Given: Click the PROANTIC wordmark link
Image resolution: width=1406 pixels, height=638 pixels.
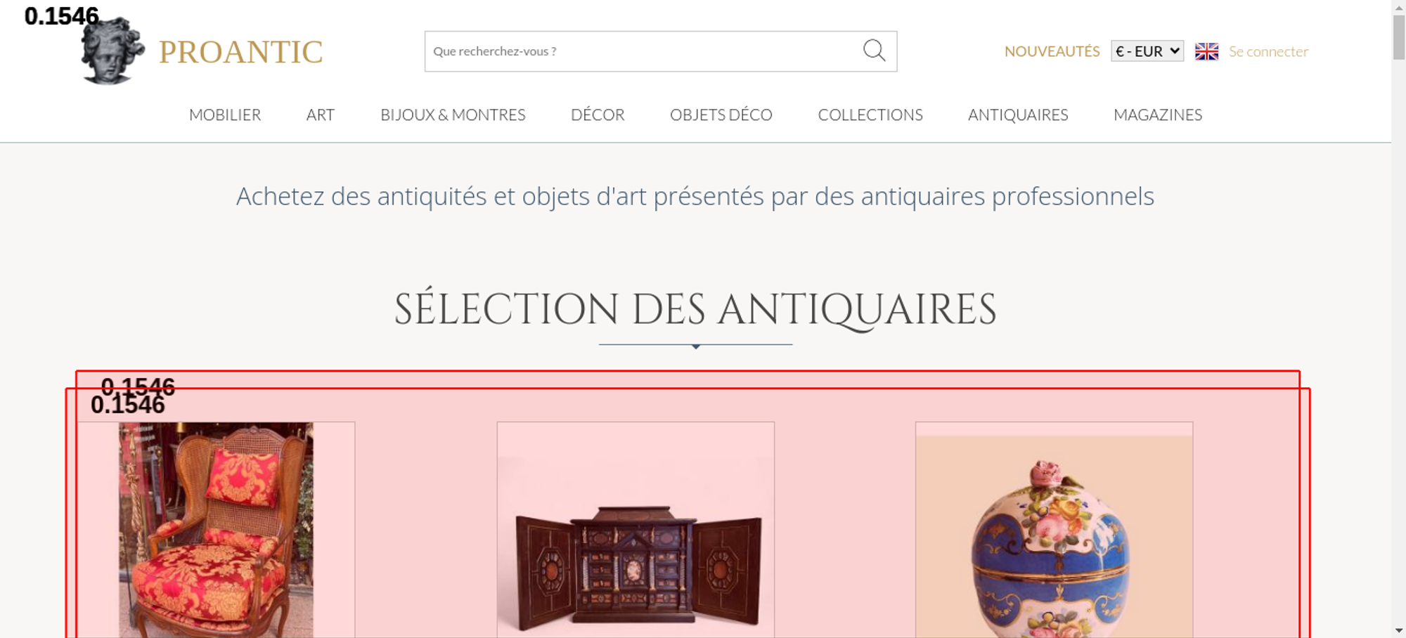Looking at the screenshot, I should tap(240, 52).
